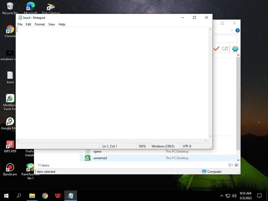Click the opera file document icon
268x201 pixels.
[88, 152]
